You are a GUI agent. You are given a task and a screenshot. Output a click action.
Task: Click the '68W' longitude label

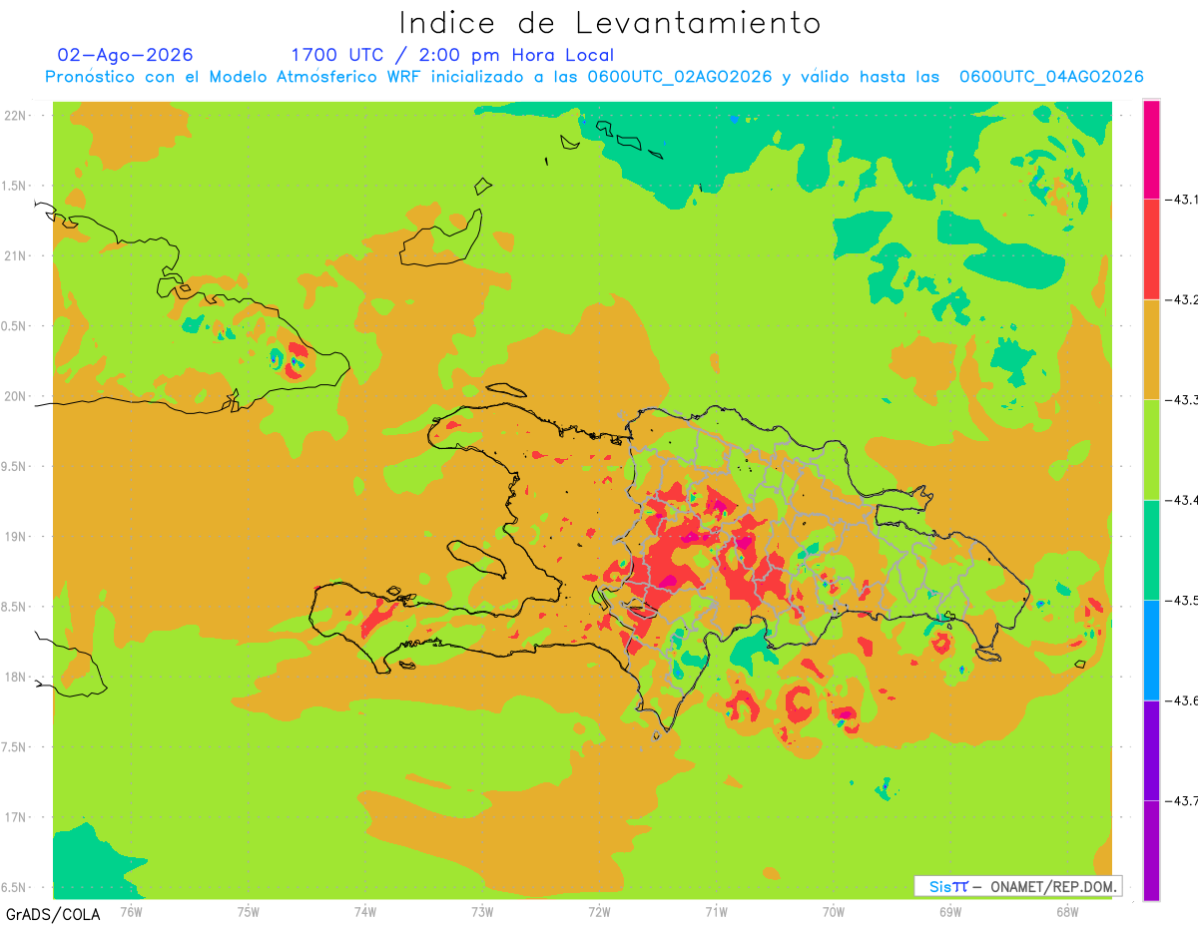click(x=1067, y=912)
